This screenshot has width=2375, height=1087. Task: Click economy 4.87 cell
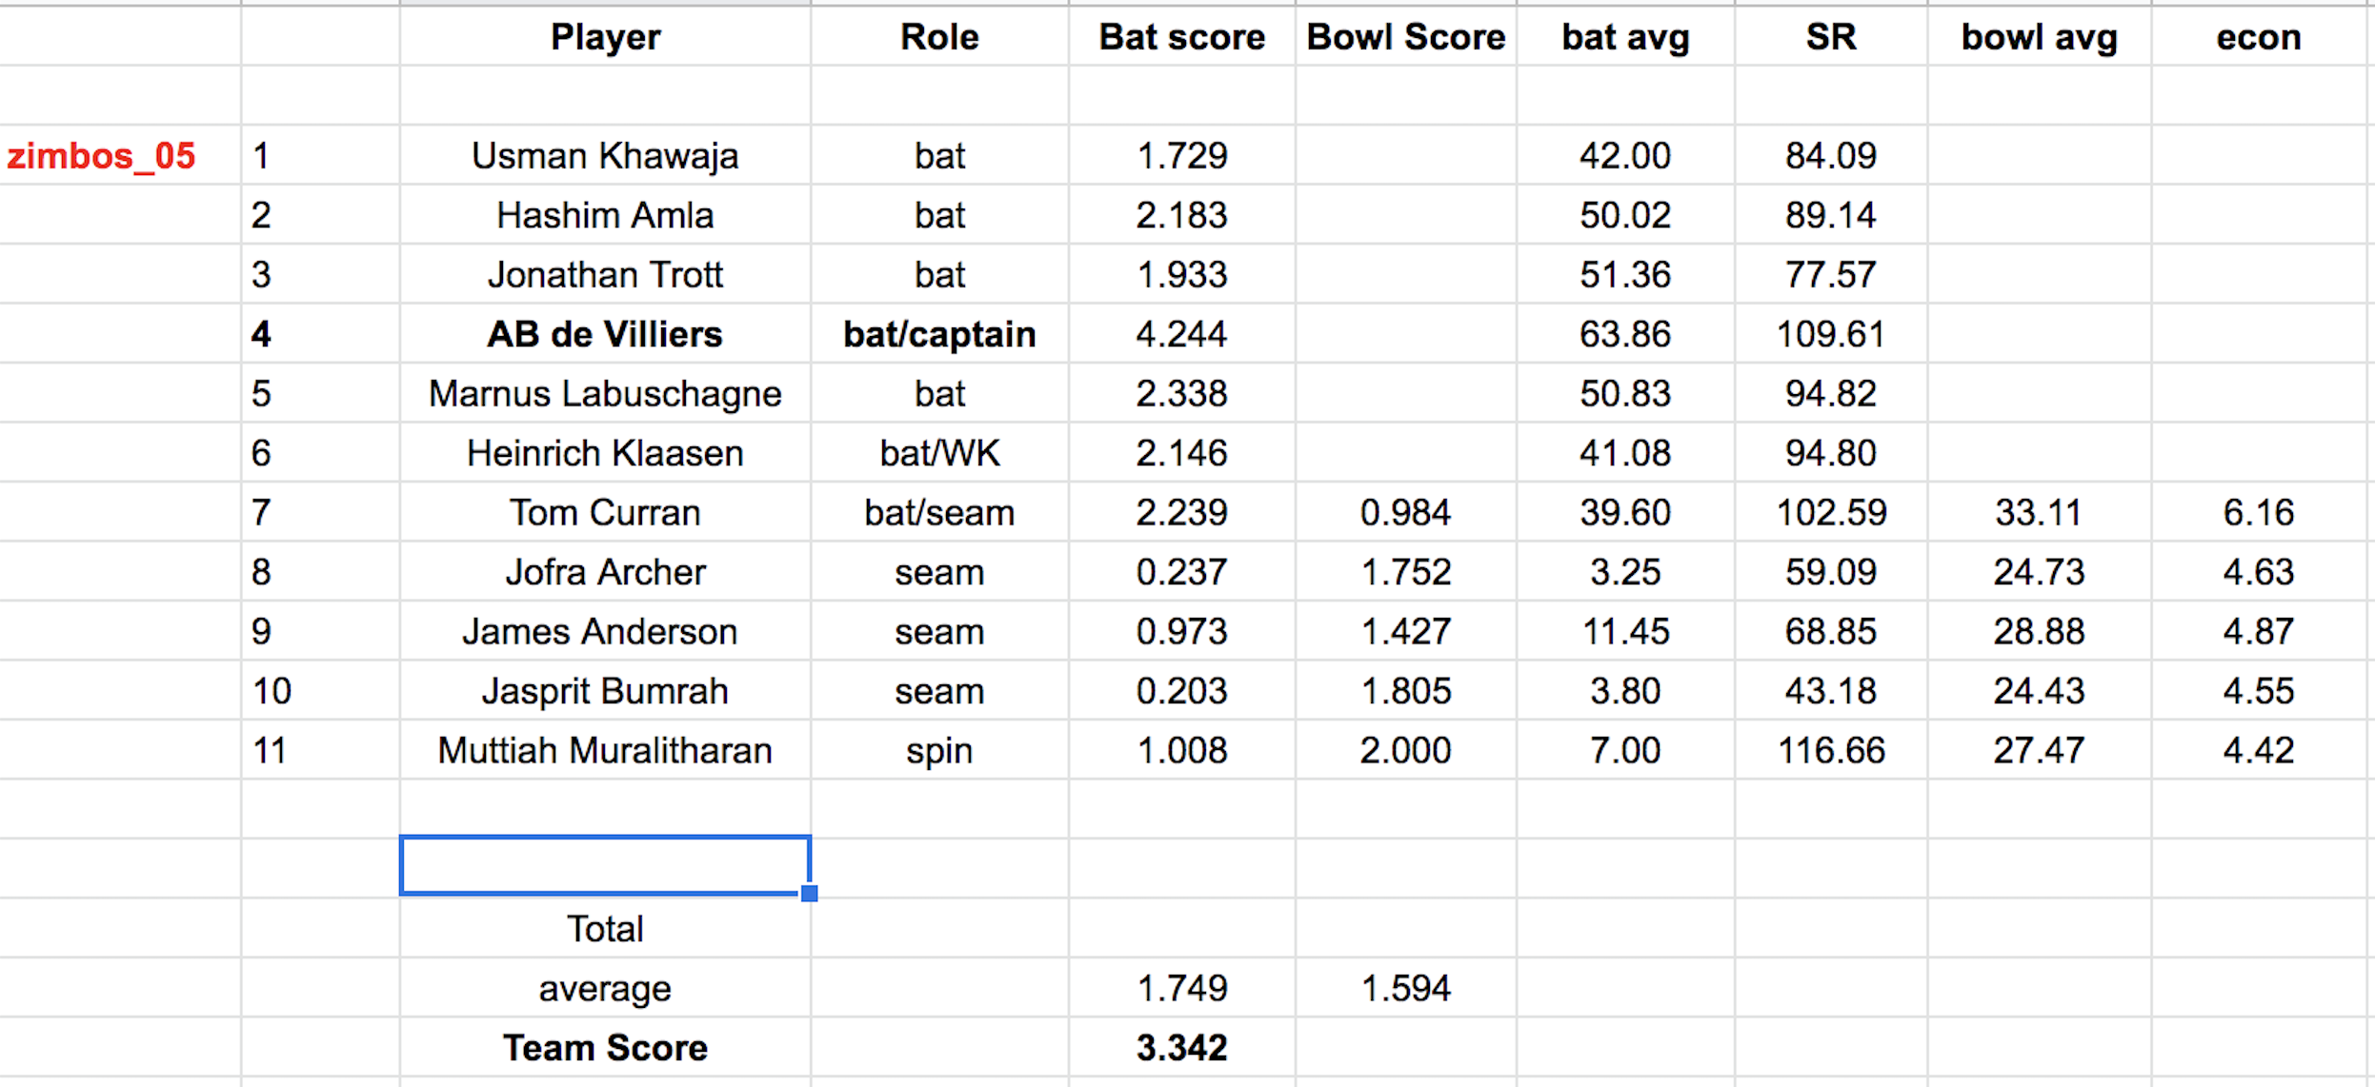click(2259, 631)
